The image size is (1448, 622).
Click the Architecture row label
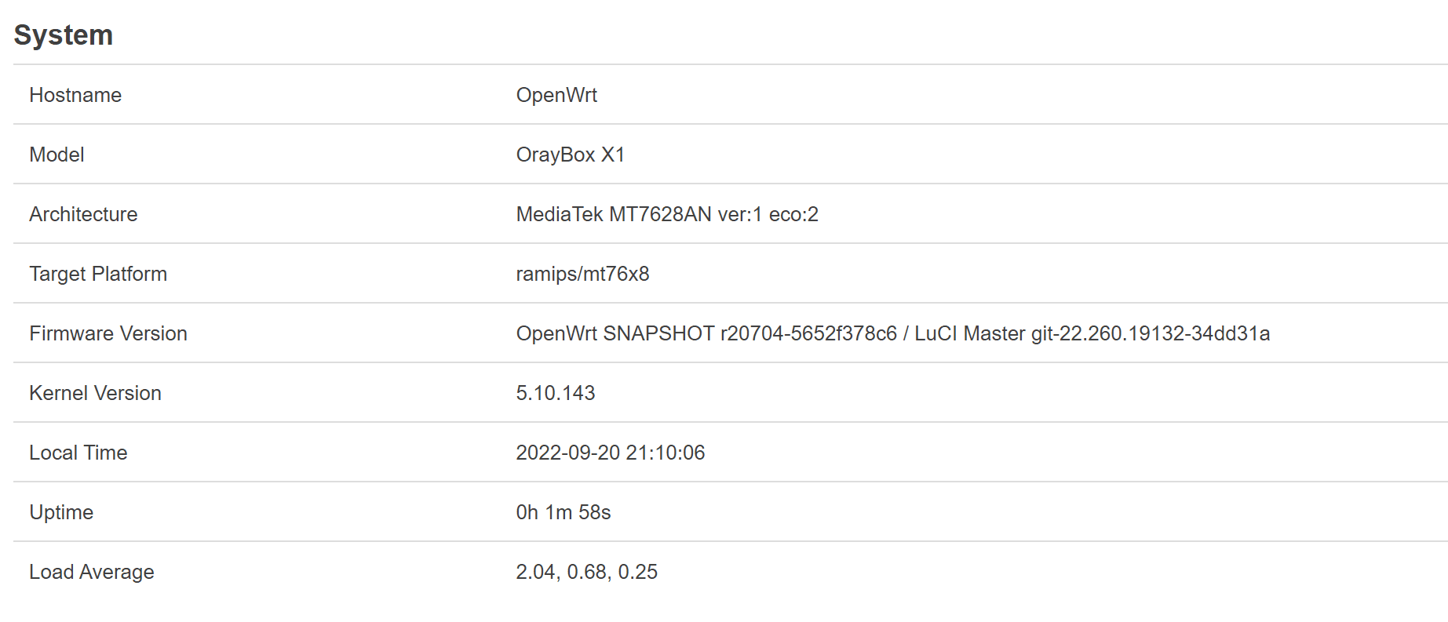(x=83, y=214)
